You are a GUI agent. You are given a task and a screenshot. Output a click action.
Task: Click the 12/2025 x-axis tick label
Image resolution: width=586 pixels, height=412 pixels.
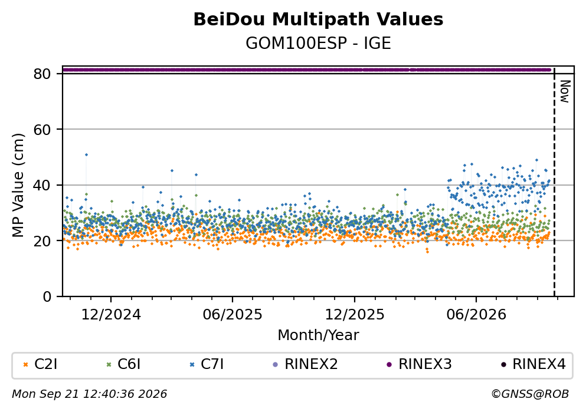[354, 315]
